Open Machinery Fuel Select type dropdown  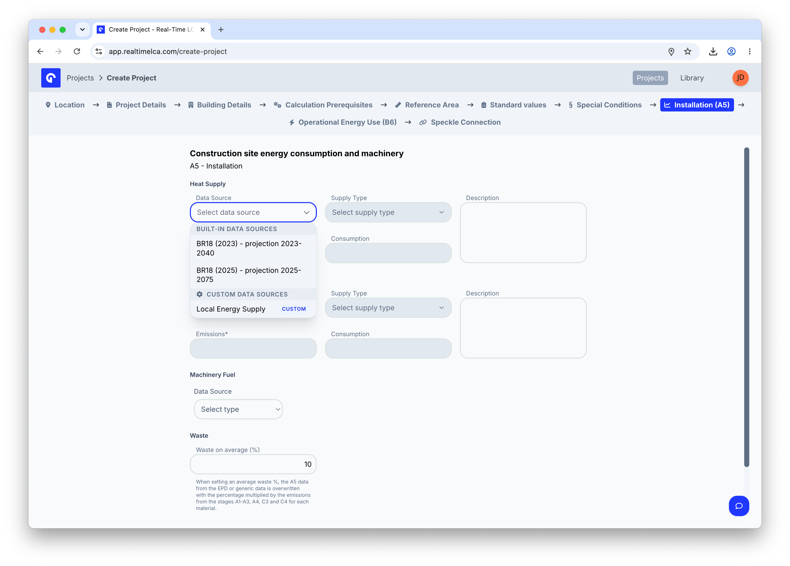coord(238,409)
